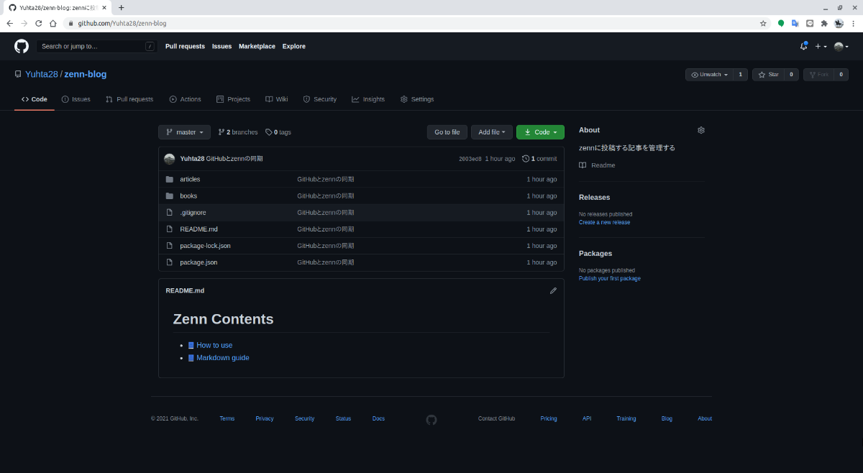Viewport: 863px width, 473px height.
Task: Click the package.json file icon
Action: pyautogui.click(x=170, y=262)
